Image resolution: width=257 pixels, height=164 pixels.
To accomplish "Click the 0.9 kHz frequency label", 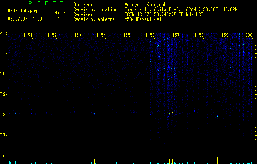I will point(3,94).
